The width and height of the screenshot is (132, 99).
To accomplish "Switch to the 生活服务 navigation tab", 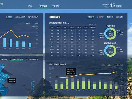I will point(56,6).
